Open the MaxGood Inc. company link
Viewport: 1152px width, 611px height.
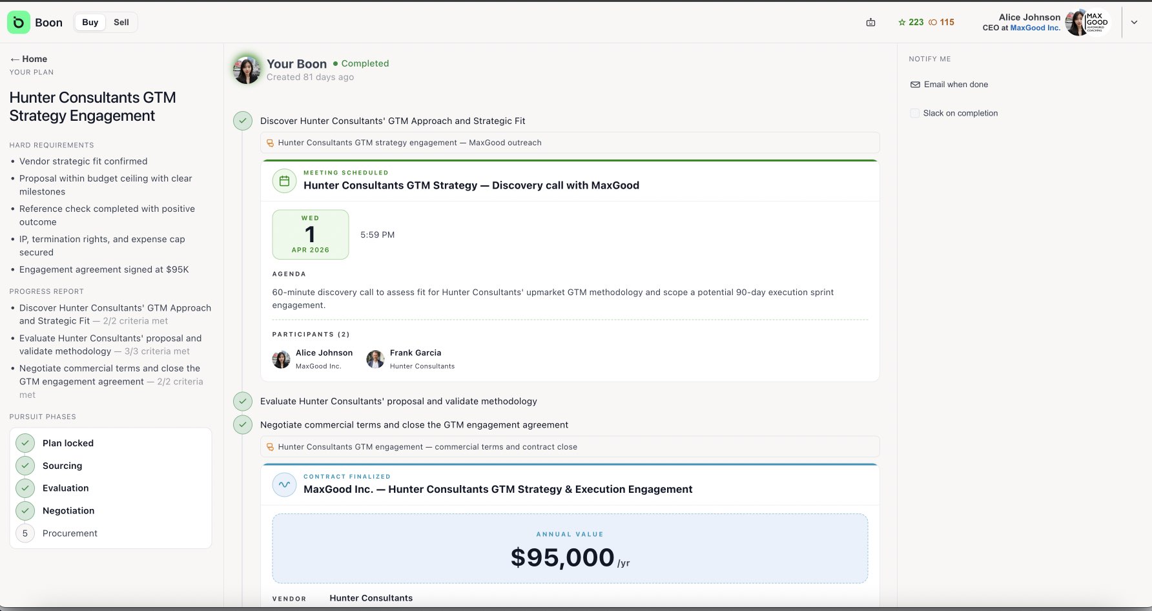pos(1035,28)
